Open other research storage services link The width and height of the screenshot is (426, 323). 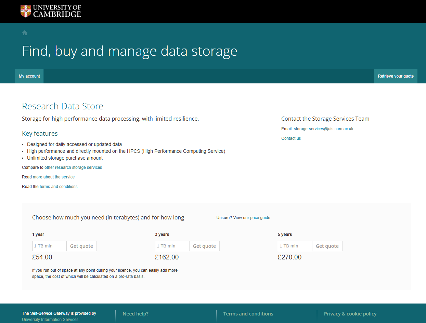point(73,167)
